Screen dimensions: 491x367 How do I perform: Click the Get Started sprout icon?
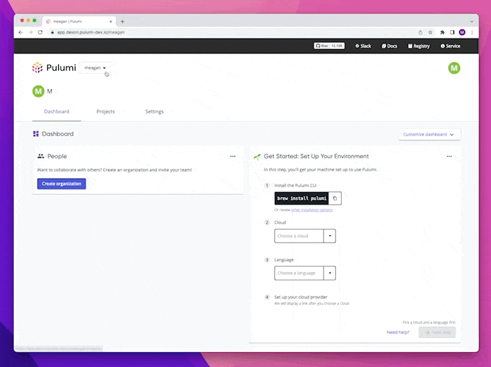(257, 156)
